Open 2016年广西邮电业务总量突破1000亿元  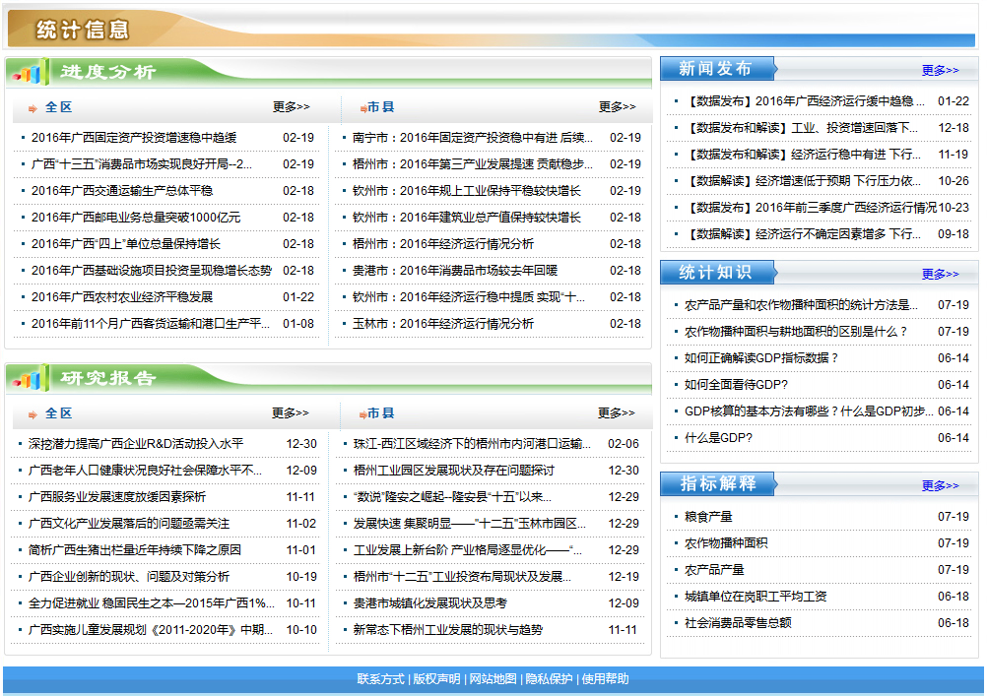click(136, 218)
